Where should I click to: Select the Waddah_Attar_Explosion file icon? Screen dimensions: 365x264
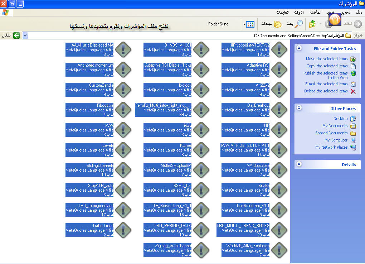pyautogui.click(x=279, y=250)
